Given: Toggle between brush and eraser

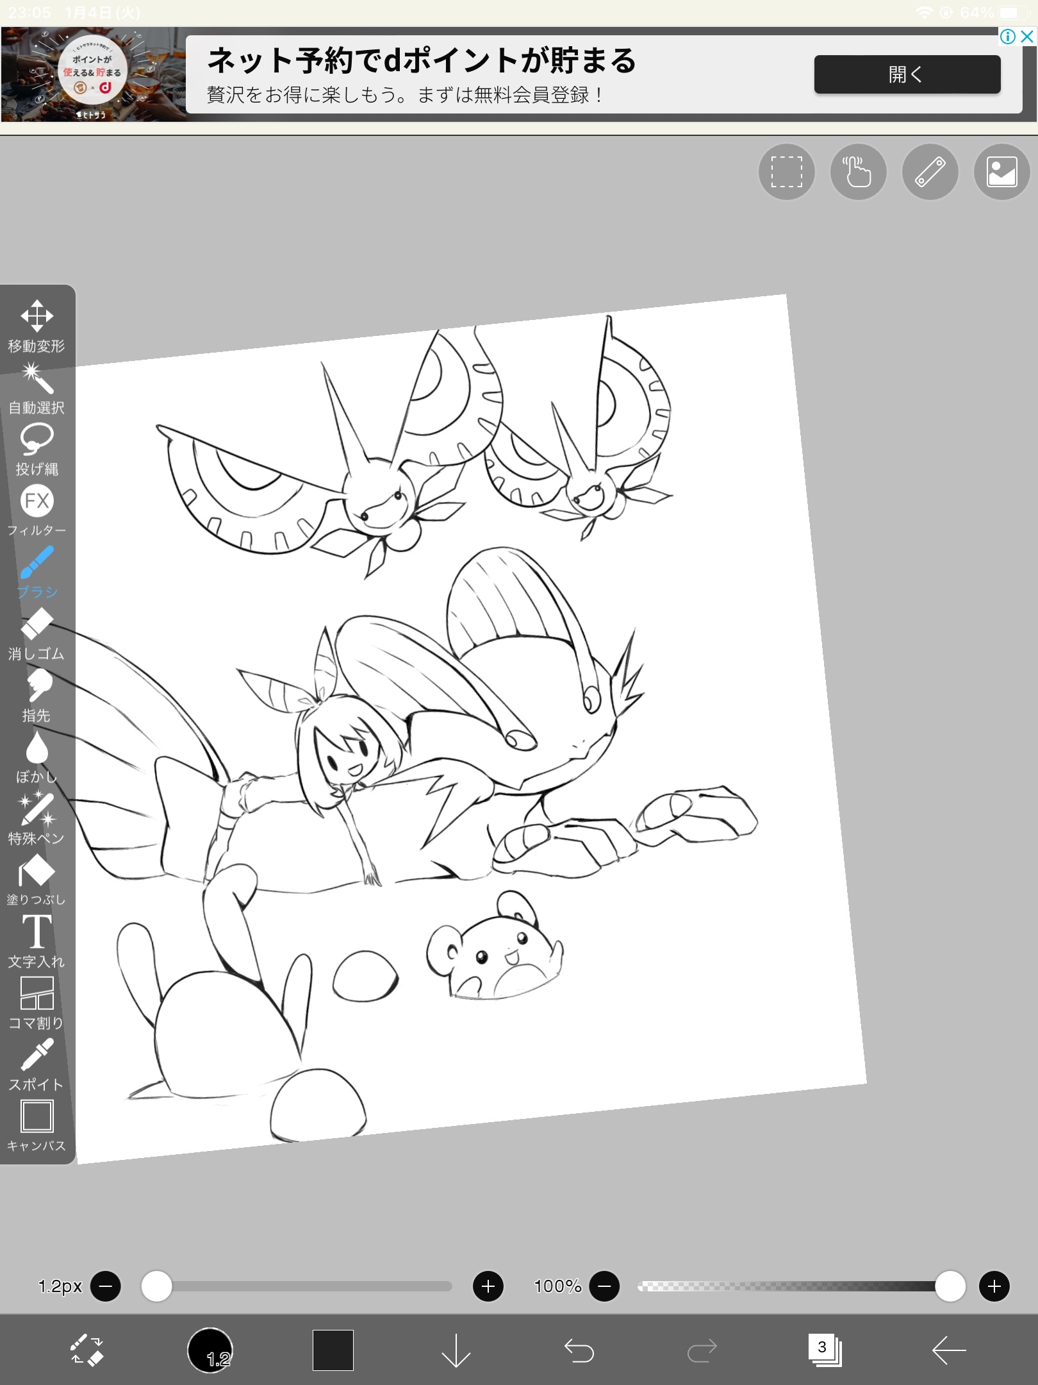Looking at the screenshot, I should pyautogui.click(x=86, y=1350).
